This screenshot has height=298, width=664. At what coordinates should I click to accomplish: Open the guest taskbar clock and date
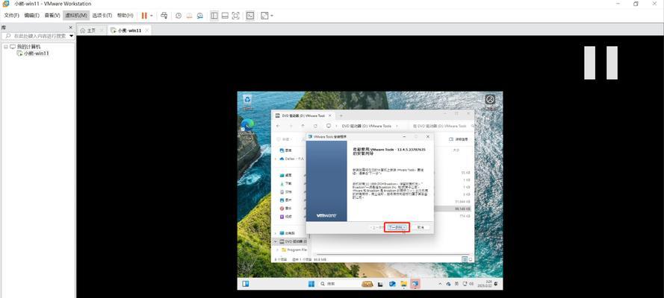486,284
